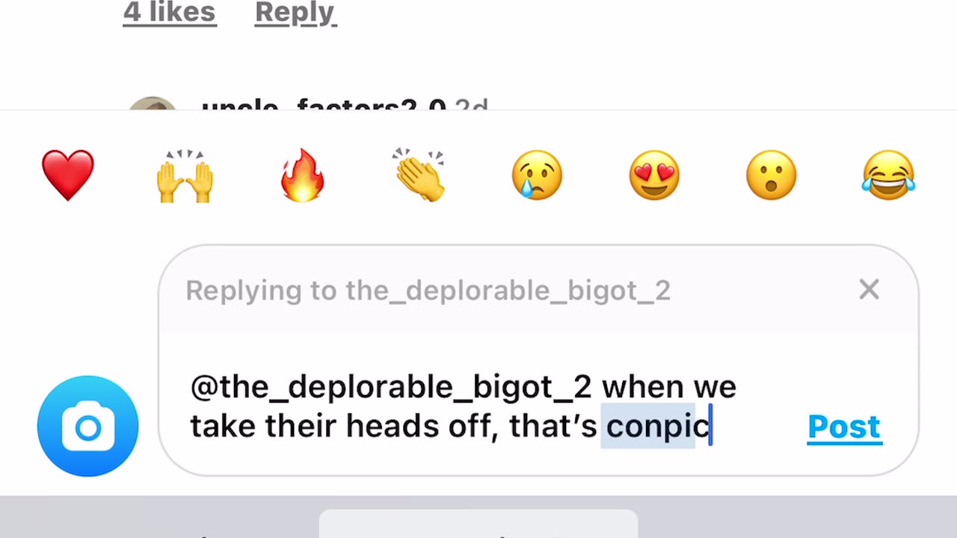957x538 pixels.
Task: Cancel replying with the X button
Action: (869, 289)
